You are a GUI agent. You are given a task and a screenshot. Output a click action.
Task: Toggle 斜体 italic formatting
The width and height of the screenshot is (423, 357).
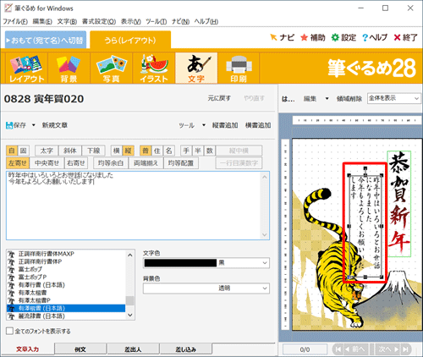pos(70,151)
